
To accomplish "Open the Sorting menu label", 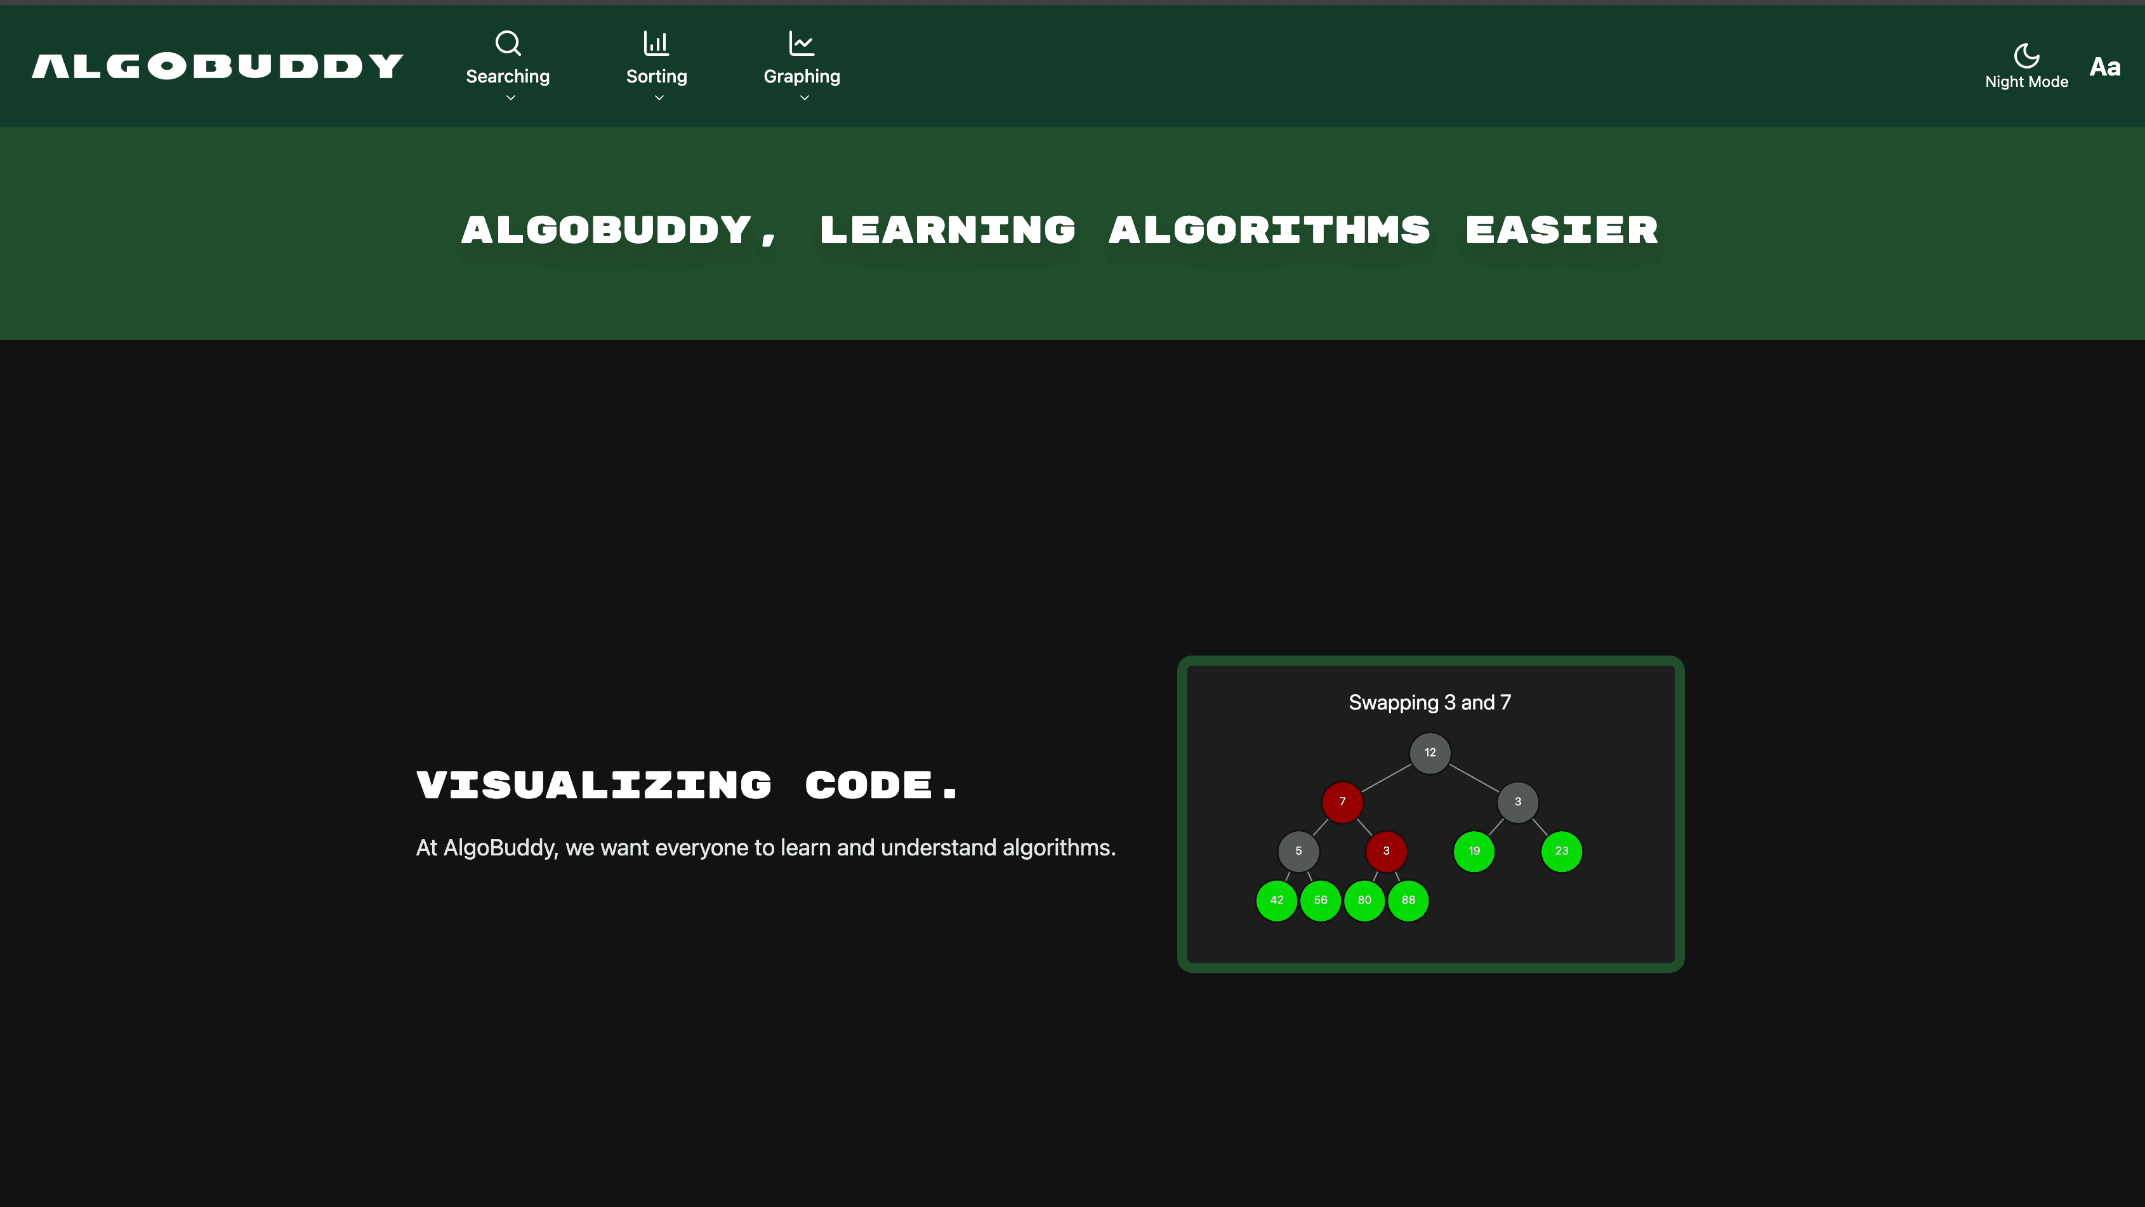I will pyautogui.click(x=656, y=77).
